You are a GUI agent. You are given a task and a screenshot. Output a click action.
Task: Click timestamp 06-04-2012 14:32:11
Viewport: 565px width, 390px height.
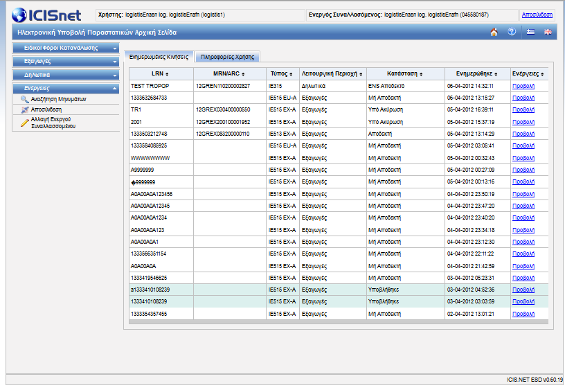pyautogui.click(x=470, y=86)
